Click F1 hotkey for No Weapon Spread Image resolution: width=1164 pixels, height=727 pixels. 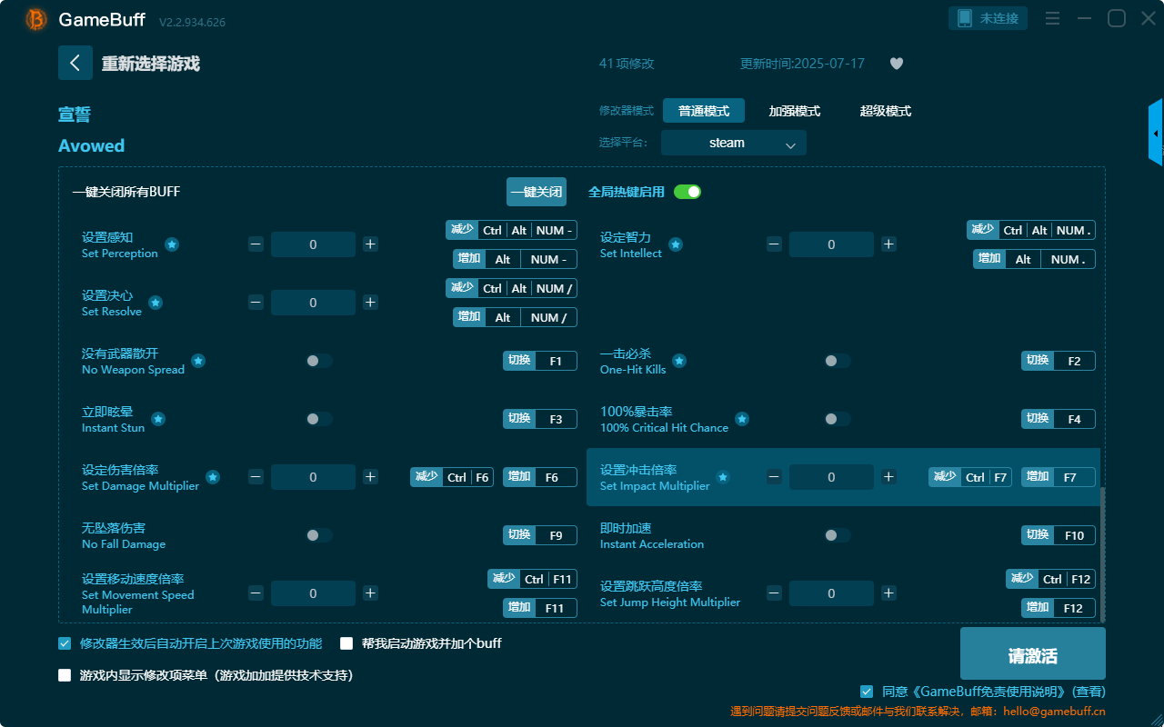click(556, 361)
